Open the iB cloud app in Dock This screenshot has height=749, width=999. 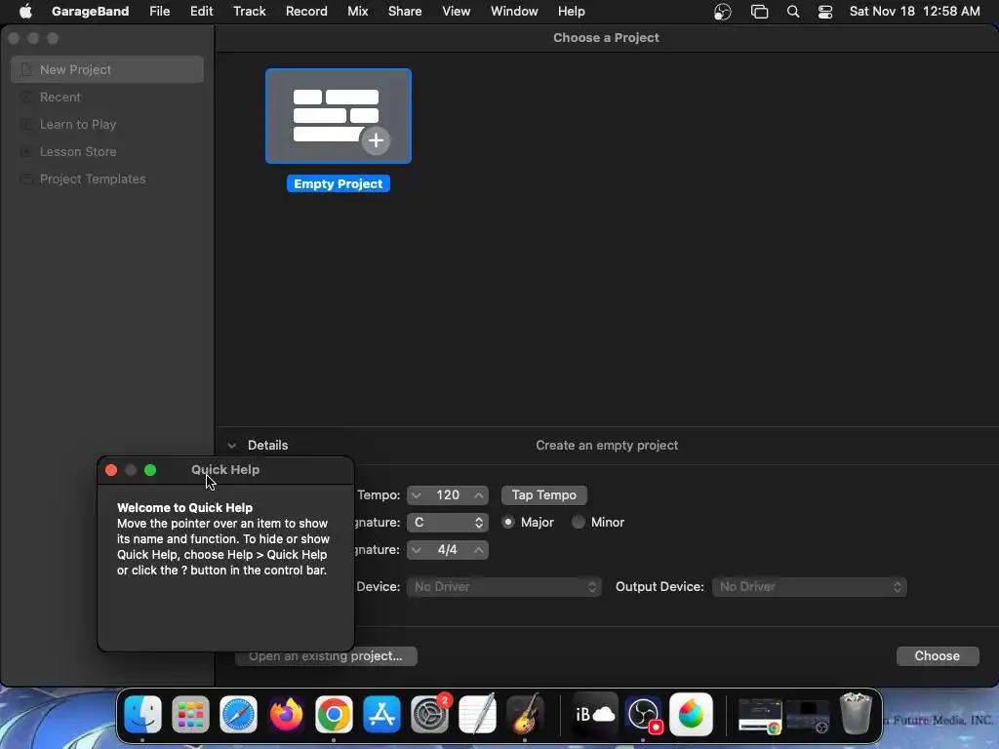[594, 714]
